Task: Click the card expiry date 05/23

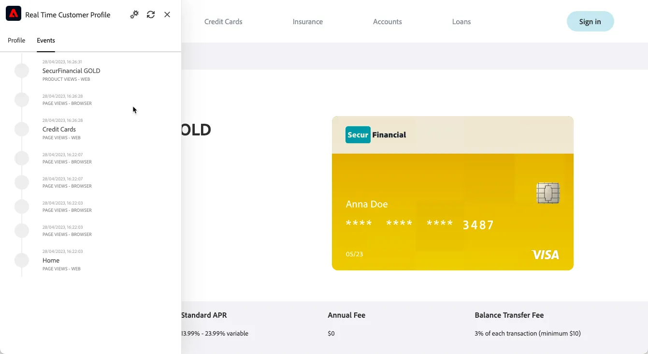Action: point(354,254)
